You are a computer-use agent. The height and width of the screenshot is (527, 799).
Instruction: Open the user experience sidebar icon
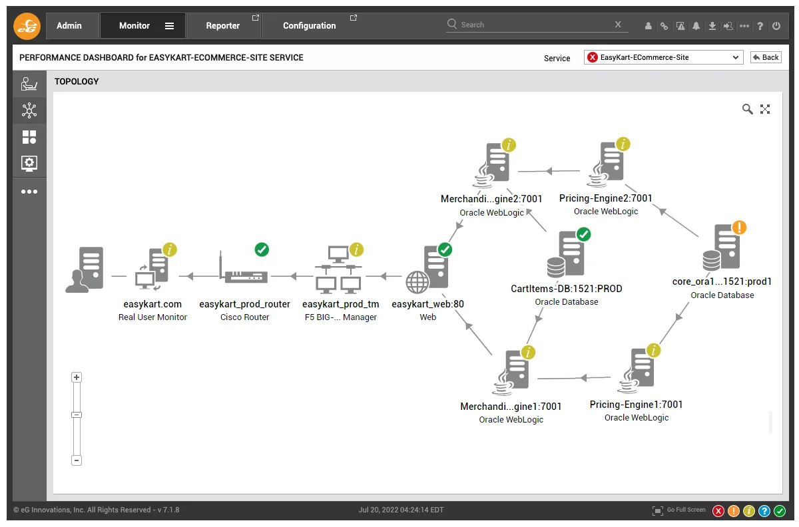[29, 84]
